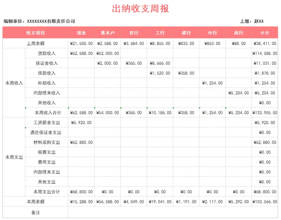Viewport: 281px width, 220px height.
Task: Click the 本周收入合计 row label
Action: [47, 113]
